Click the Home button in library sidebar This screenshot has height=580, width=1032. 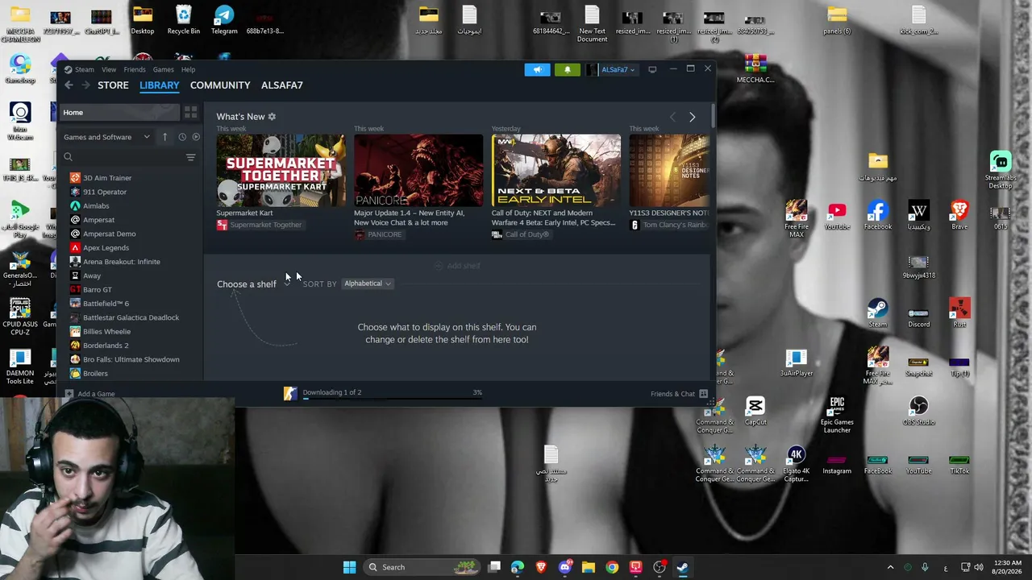(119, 113)
